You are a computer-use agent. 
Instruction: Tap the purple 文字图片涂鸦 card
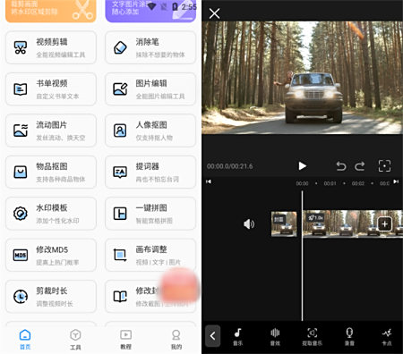point(150,11)
